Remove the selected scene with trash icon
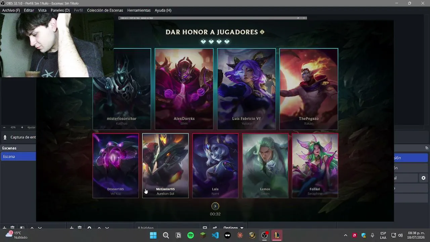Viewport: 430px width, 242px height. pyautogui.click(x=12, y=228)
